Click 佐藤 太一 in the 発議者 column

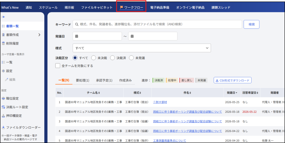point(267,141)
